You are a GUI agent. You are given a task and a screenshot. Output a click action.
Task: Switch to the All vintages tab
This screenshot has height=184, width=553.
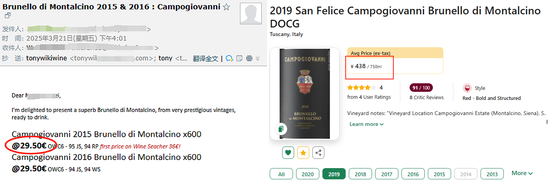[x=281, y=174]
